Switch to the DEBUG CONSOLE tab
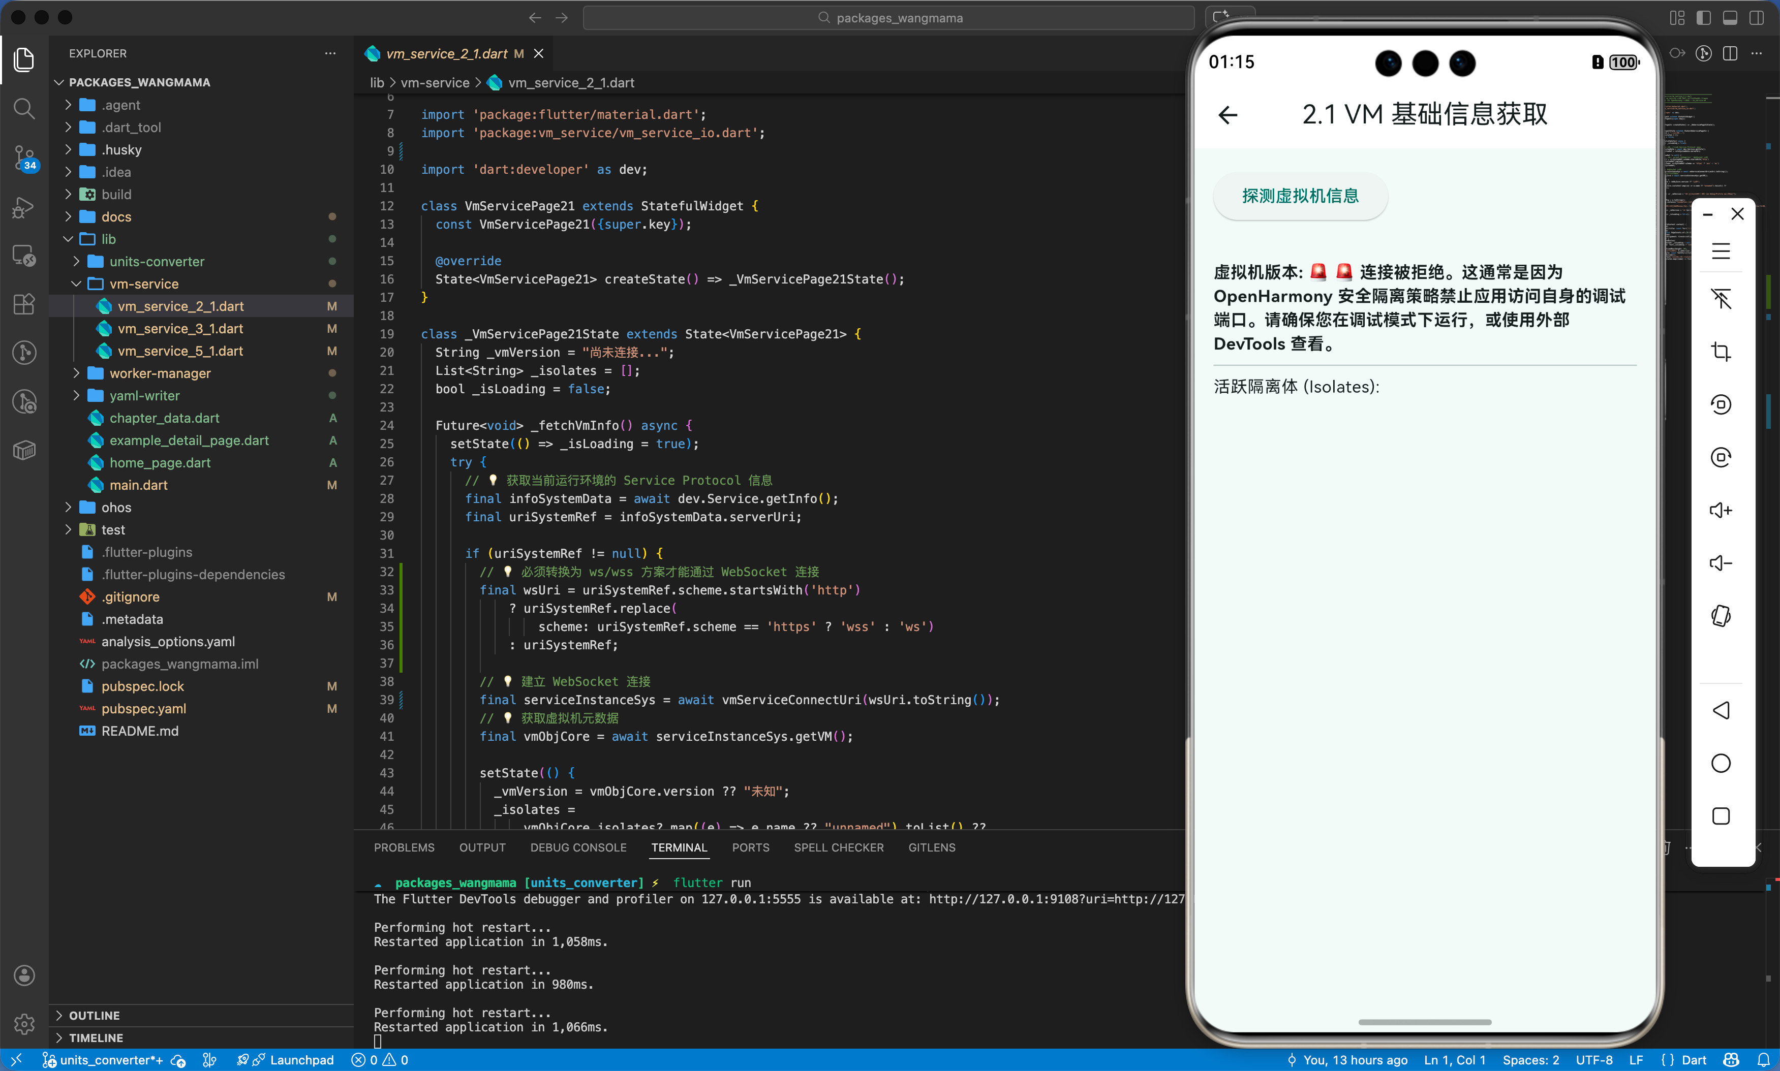The width and height of the screenshot is (1780, 1071). pos(577,847)
